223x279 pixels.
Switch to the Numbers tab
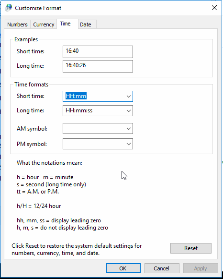tap(17, 24)
